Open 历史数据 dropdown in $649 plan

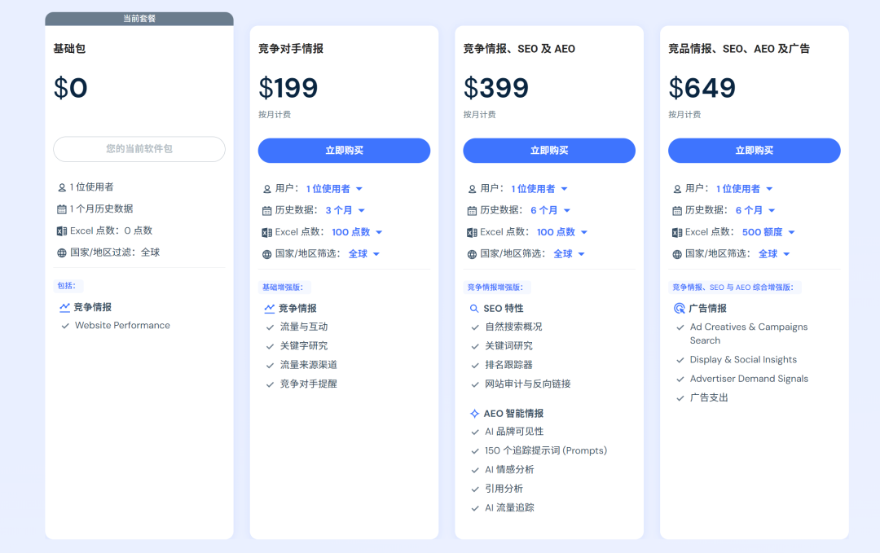point(755,210)
